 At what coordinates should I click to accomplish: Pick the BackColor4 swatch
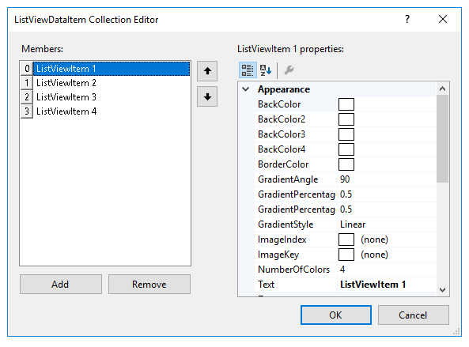(x=346, y=149)
